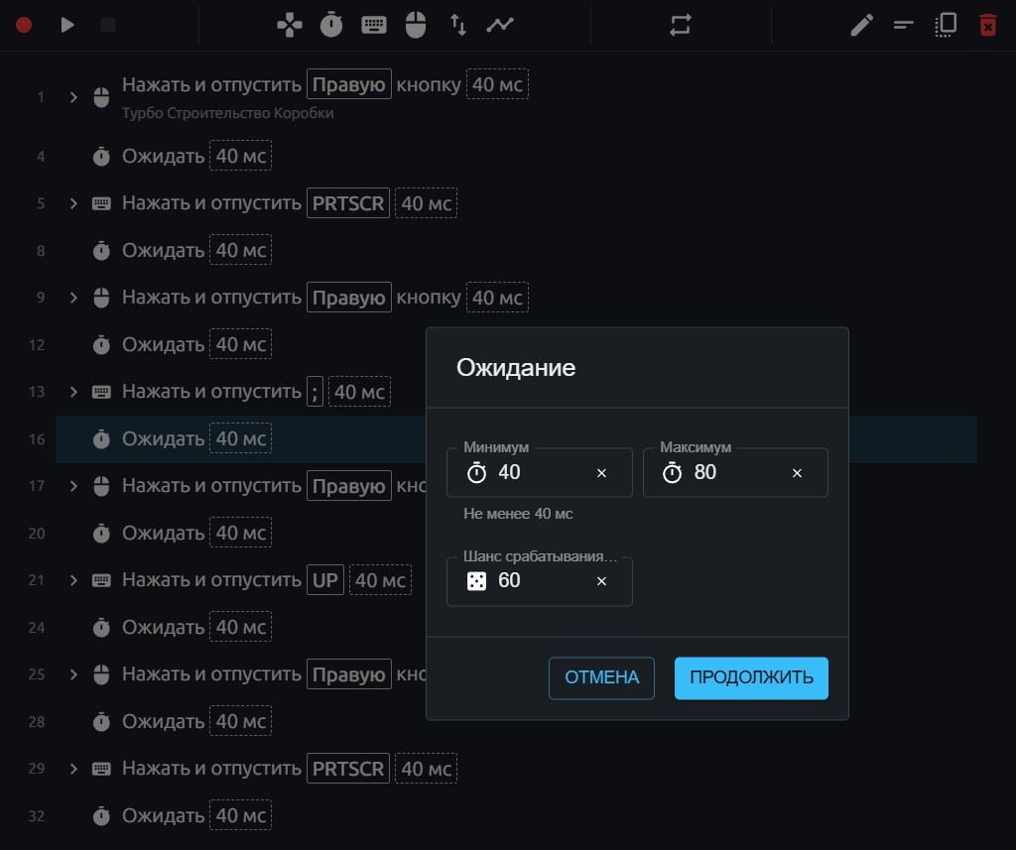Click the zigzag line toolbar icon
1016x850 pixels.
[x=500, y=25]
